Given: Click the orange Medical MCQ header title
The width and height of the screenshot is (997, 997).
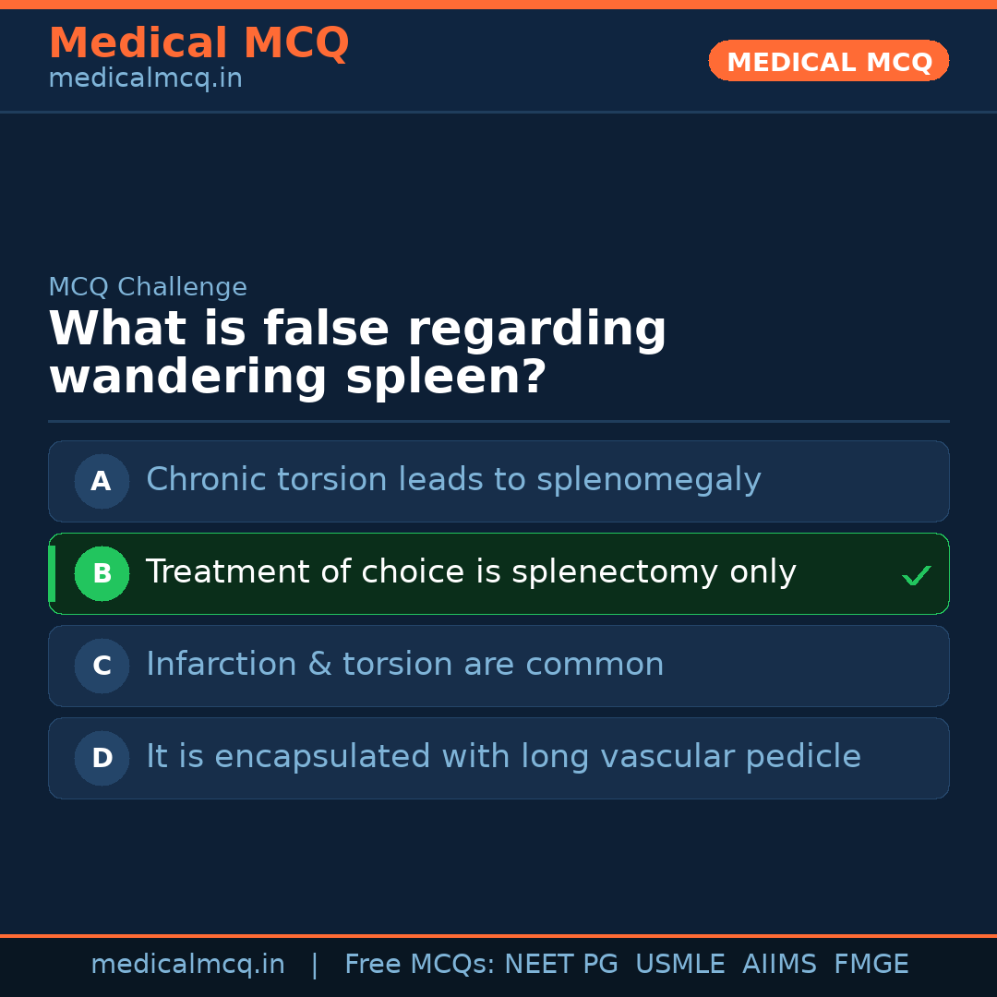Looking at the screenshot, I should point(198,43).
